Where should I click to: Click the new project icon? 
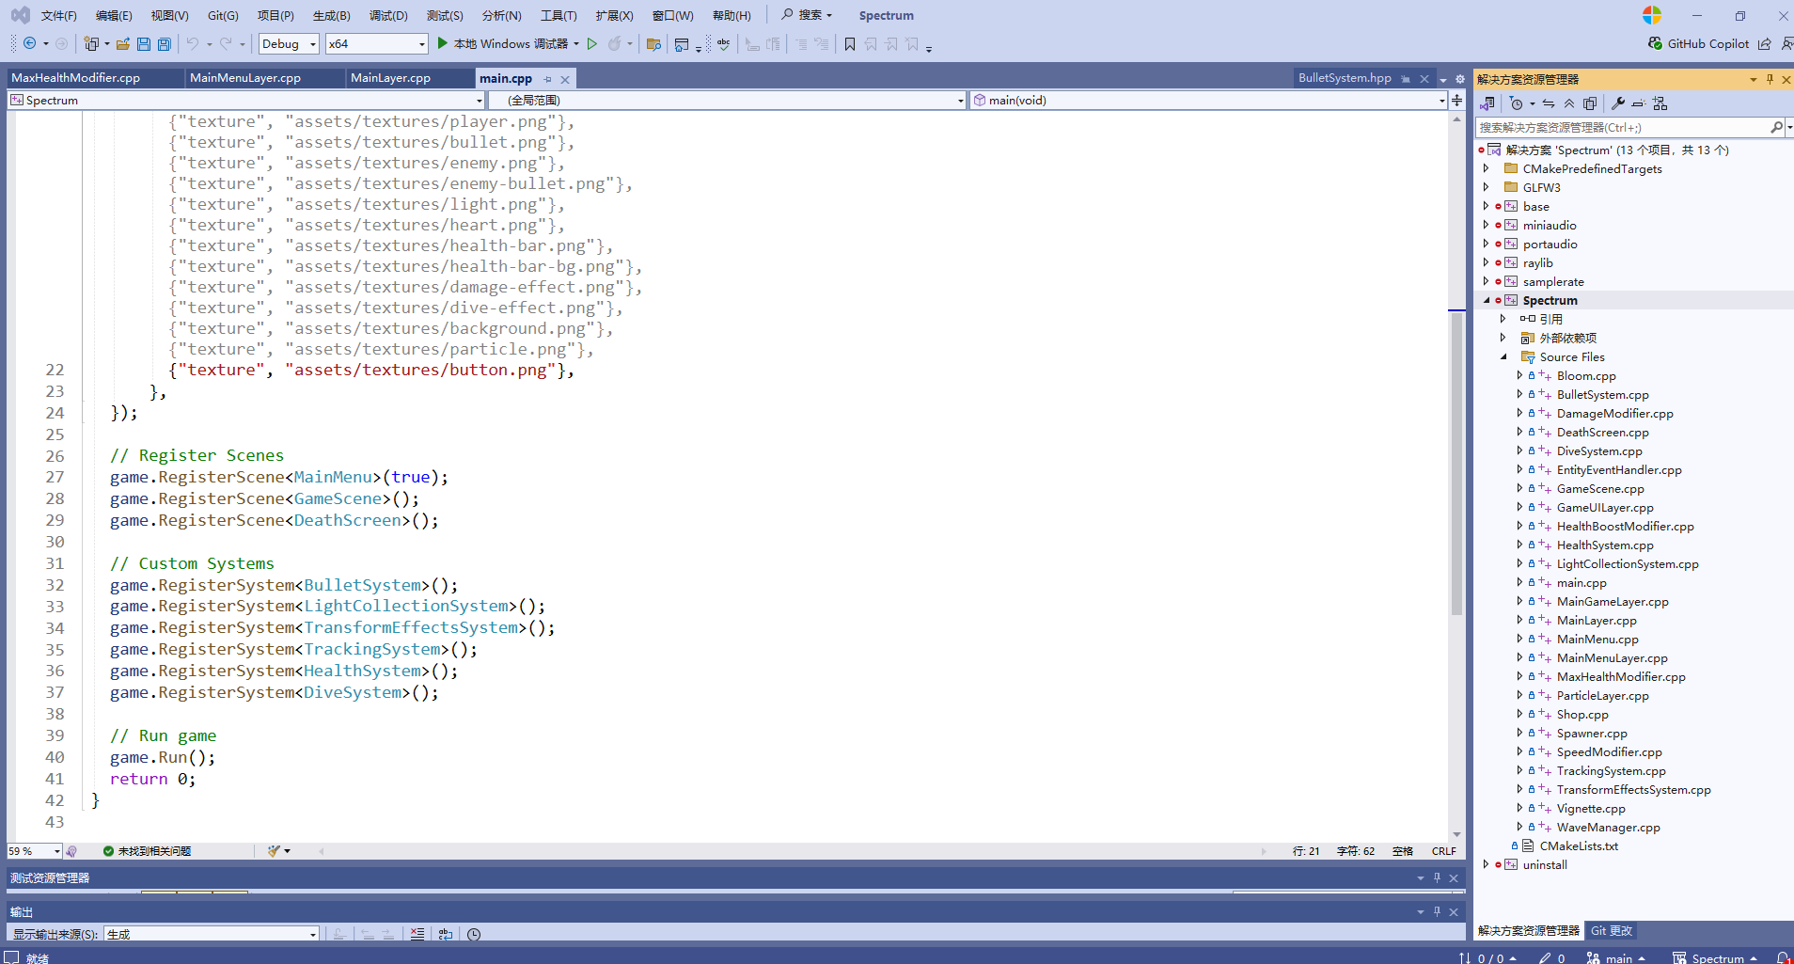[91, 43]
